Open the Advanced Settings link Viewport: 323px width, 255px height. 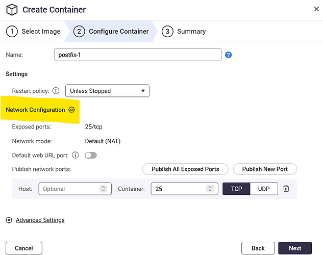[x=40, y=220]
